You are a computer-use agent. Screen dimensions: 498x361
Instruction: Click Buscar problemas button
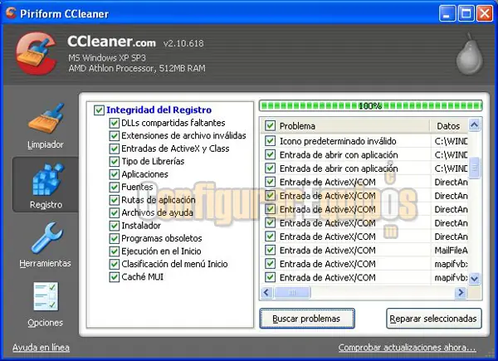point(307,319)
